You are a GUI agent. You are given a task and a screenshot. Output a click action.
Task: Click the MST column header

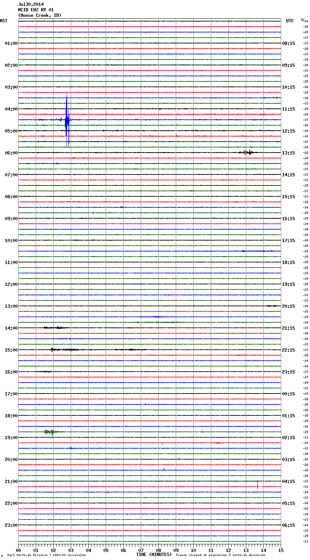[4, 21]
